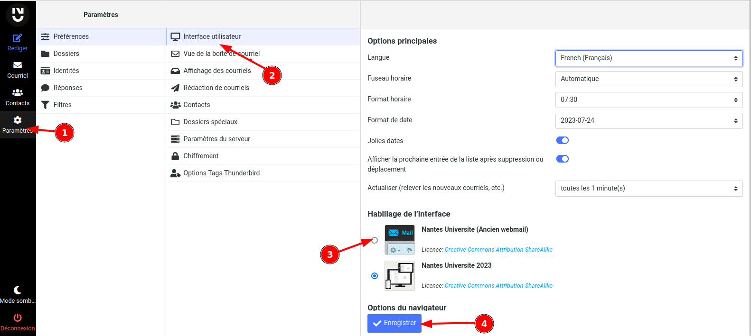Toggle the Jolies dates switch
Screen dimensions: 751x336
pyautogui.click(x=563, y=140)
